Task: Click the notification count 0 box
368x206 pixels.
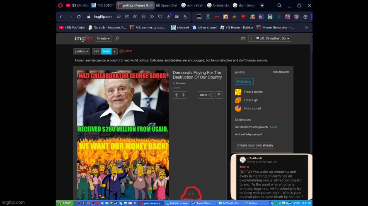Action: click(x=251, y=38)
